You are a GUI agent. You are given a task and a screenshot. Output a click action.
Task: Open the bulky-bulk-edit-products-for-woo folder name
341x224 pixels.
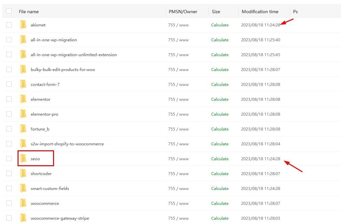tap(63, 69)
